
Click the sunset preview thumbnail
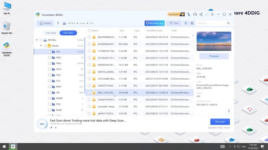(214, 41)
